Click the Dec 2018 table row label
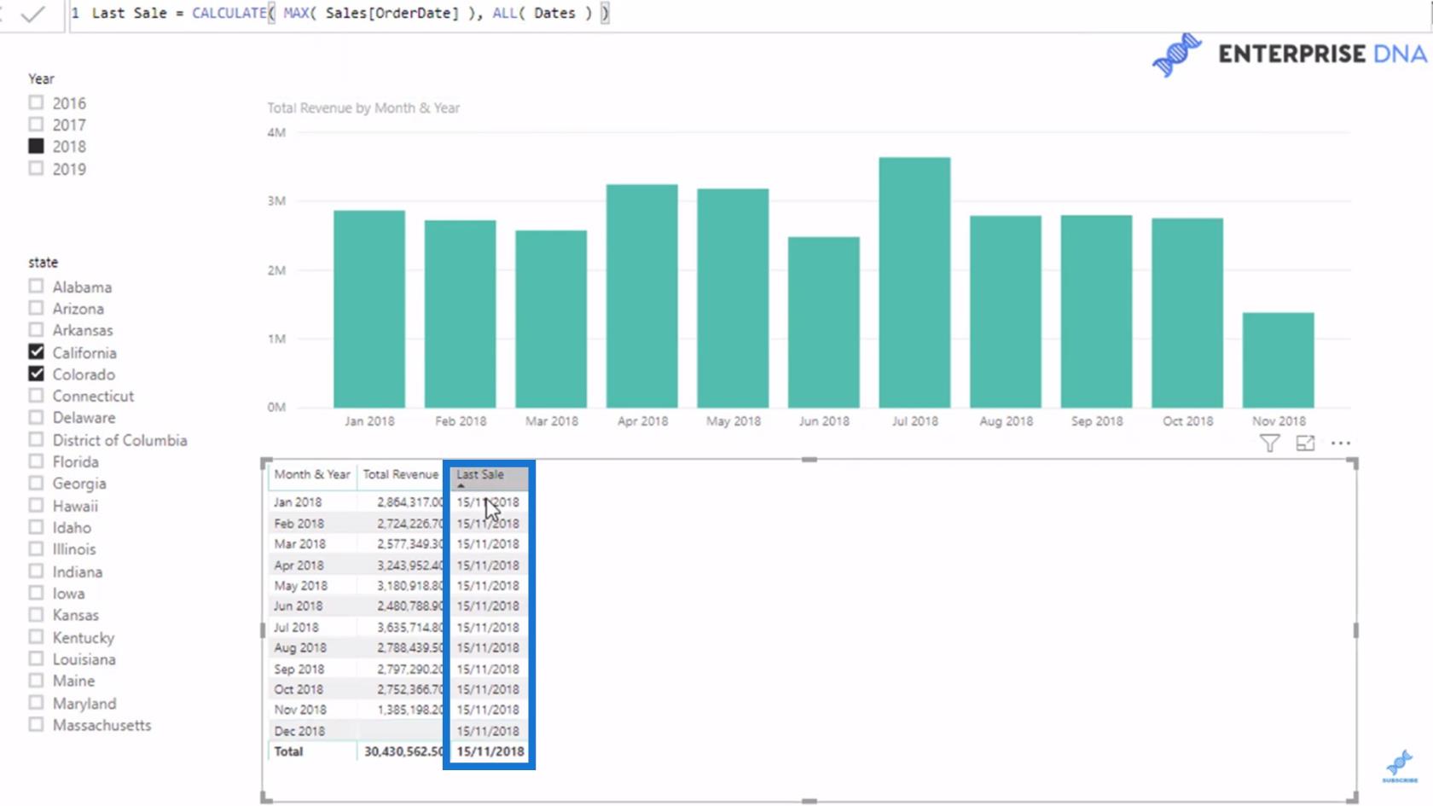The height and width of the screenshot is (806, 1433). [299, 731]
